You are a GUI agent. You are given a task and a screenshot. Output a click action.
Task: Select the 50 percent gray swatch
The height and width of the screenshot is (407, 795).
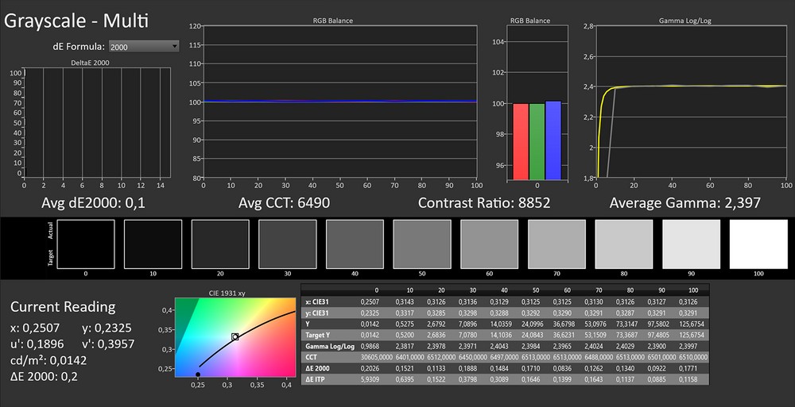422,243
